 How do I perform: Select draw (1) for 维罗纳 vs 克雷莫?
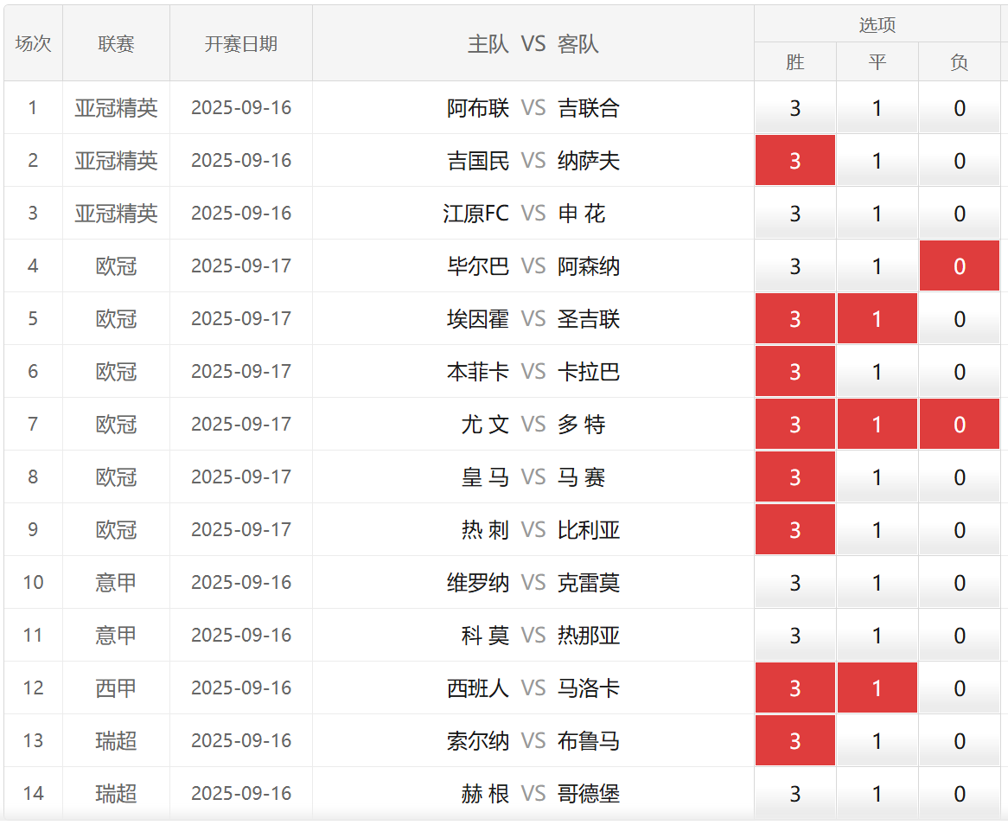(877, 583)
